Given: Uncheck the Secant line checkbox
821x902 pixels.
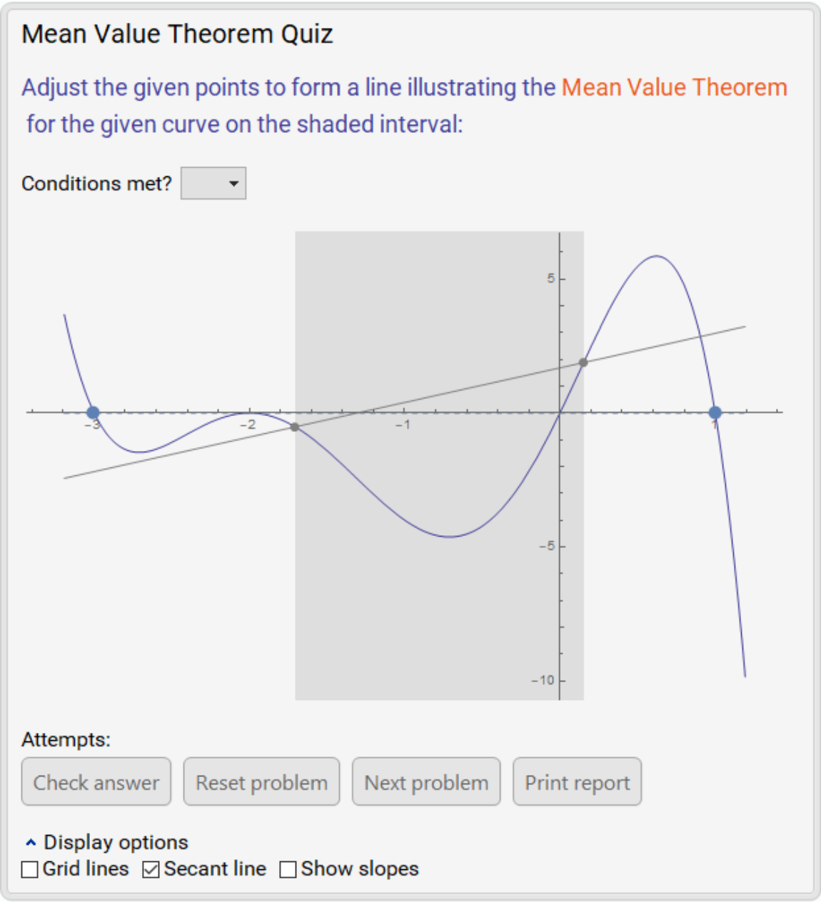Looking at the screenshot, I should 151,869.
